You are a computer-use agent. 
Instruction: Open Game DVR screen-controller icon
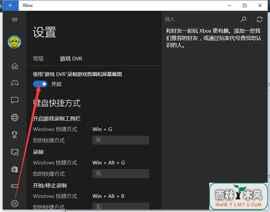point(15,152)
